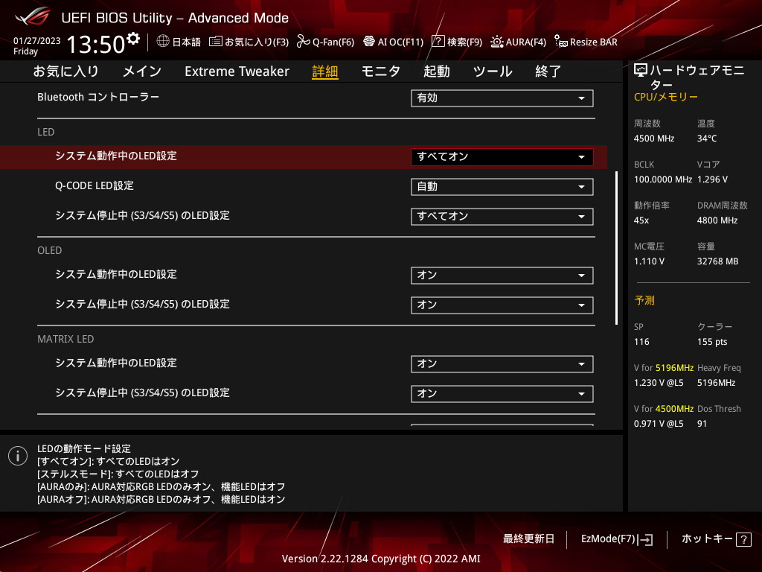Click the OLED section header

50,250
